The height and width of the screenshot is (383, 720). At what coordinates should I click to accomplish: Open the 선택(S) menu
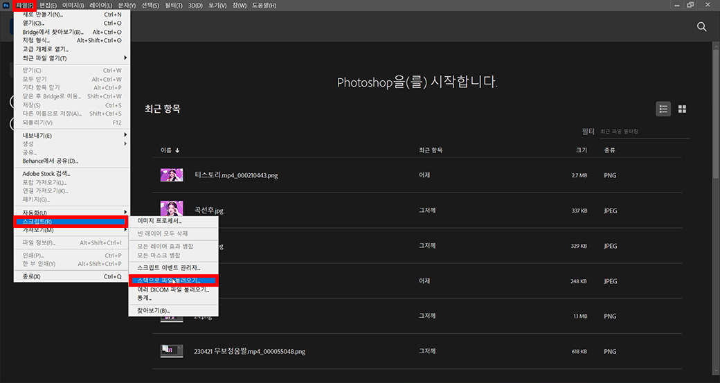tap(150, 6)
